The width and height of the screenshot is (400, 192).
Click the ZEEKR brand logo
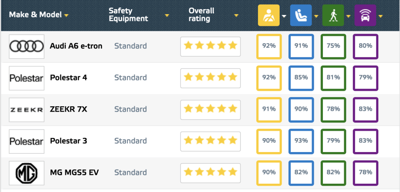[27, 110]
